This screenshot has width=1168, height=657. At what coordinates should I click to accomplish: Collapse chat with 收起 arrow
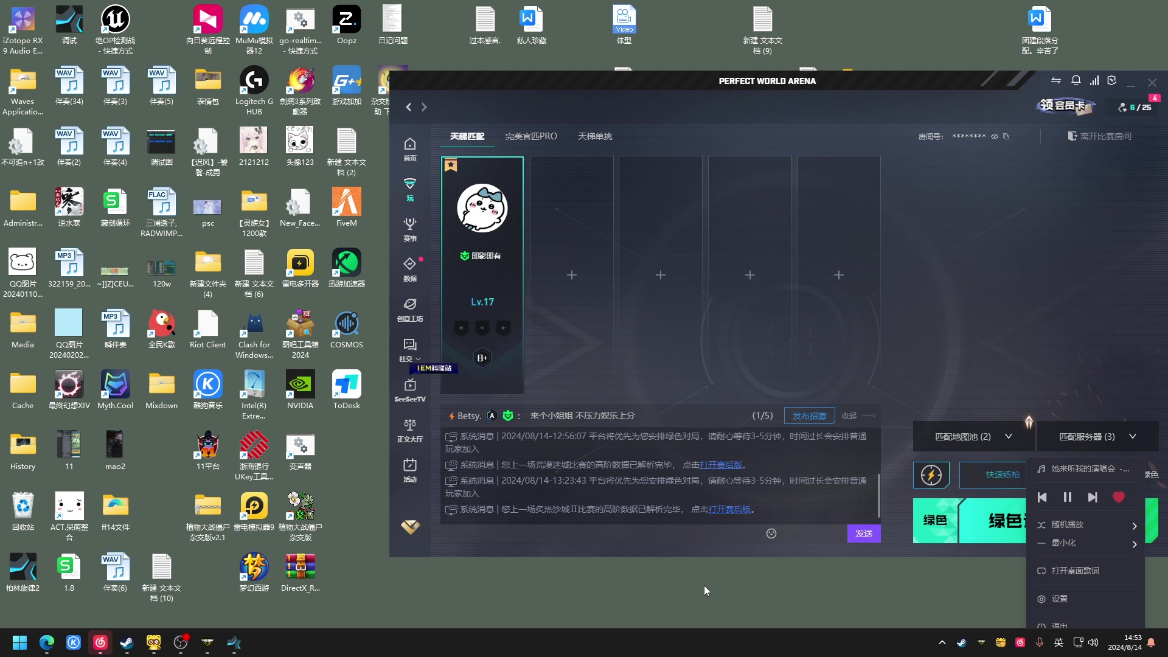tap(858, 416)
